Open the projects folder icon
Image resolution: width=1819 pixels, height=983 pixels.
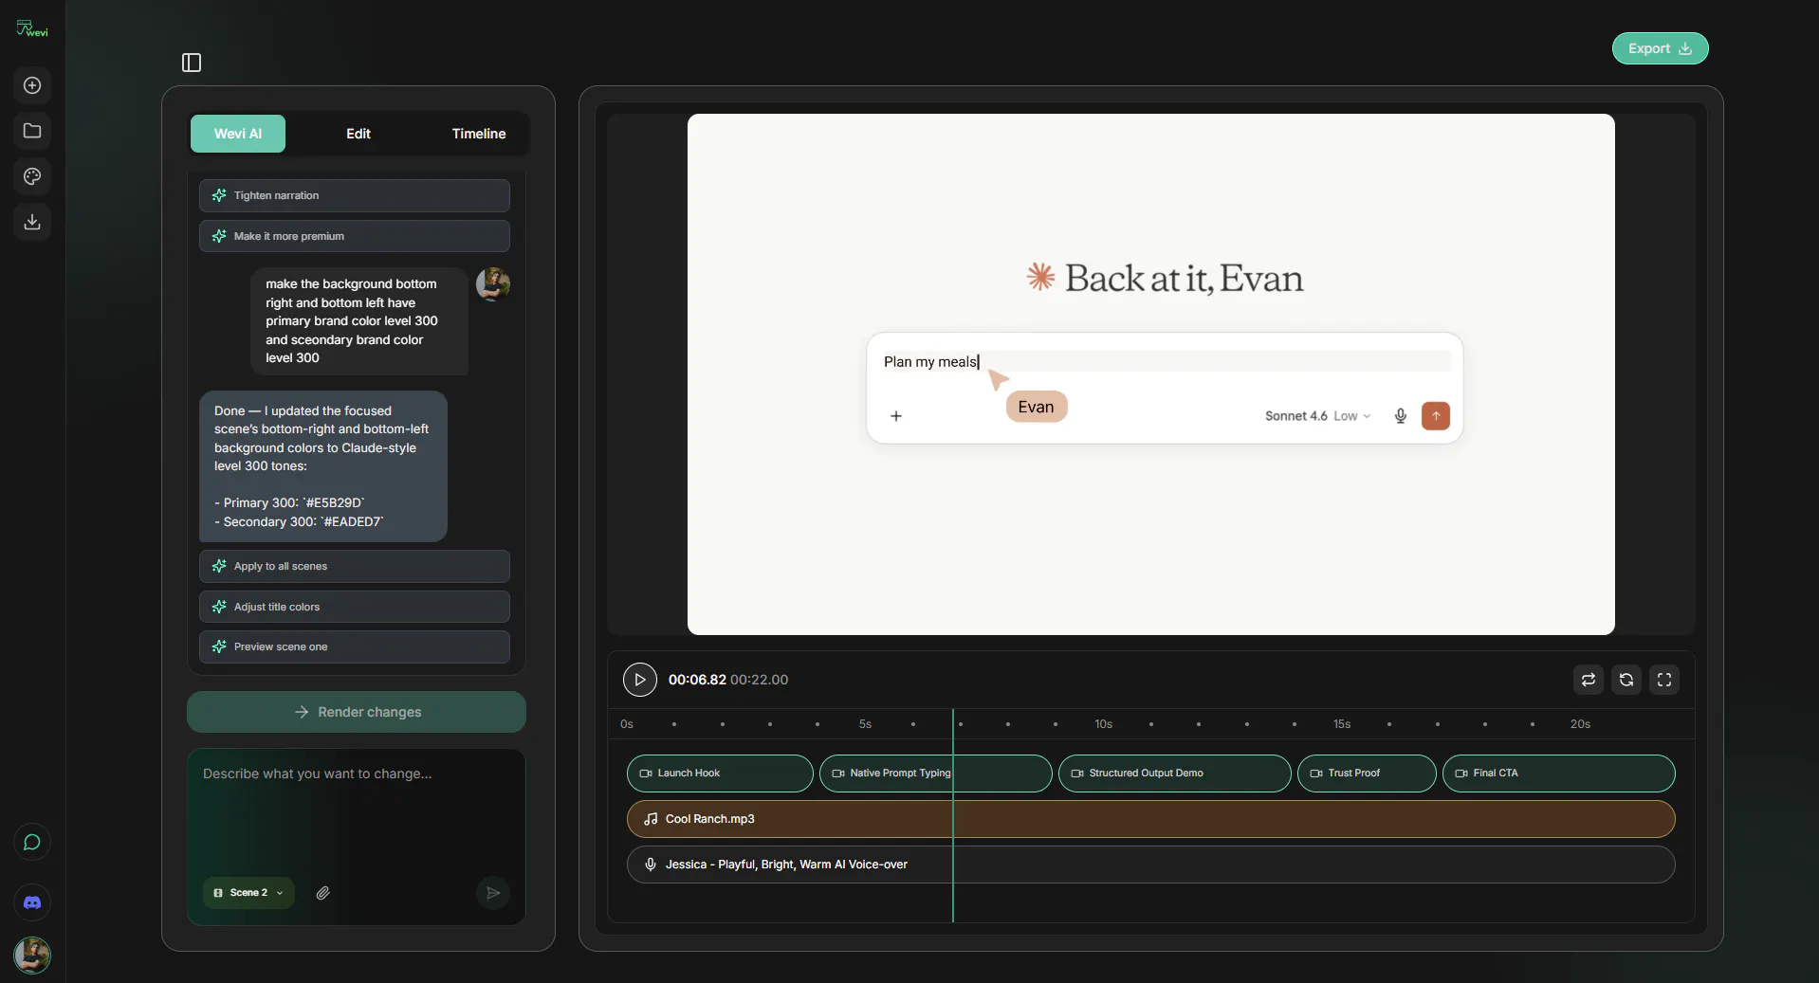[32, 131]
